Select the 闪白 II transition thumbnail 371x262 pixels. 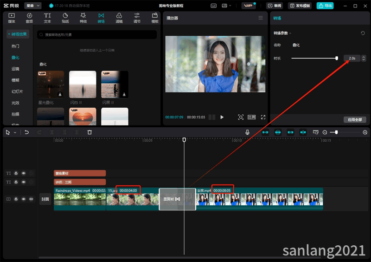point(83,85)
